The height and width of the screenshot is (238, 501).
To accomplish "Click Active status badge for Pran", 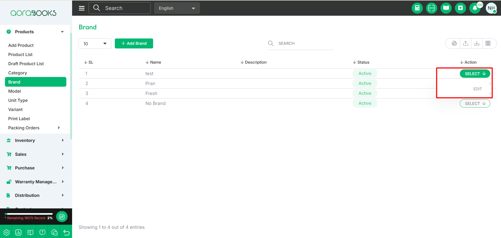I will (365, 83).
